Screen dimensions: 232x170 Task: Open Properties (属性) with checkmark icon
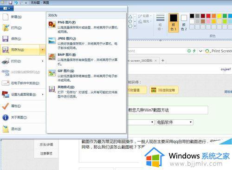tap(6, 106)
